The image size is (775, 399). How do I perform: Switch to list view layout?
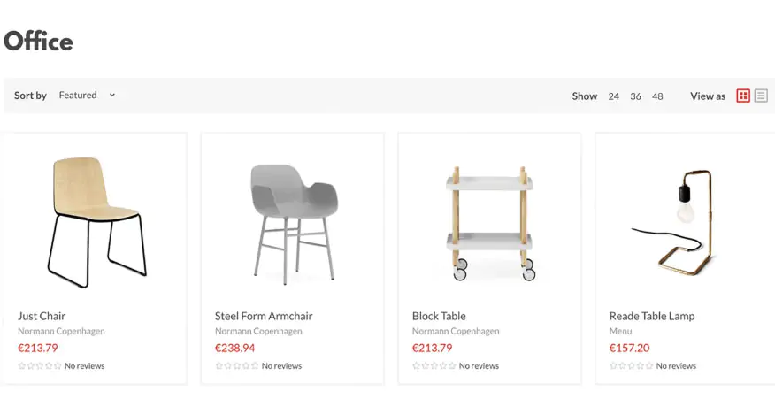point(761,96)
